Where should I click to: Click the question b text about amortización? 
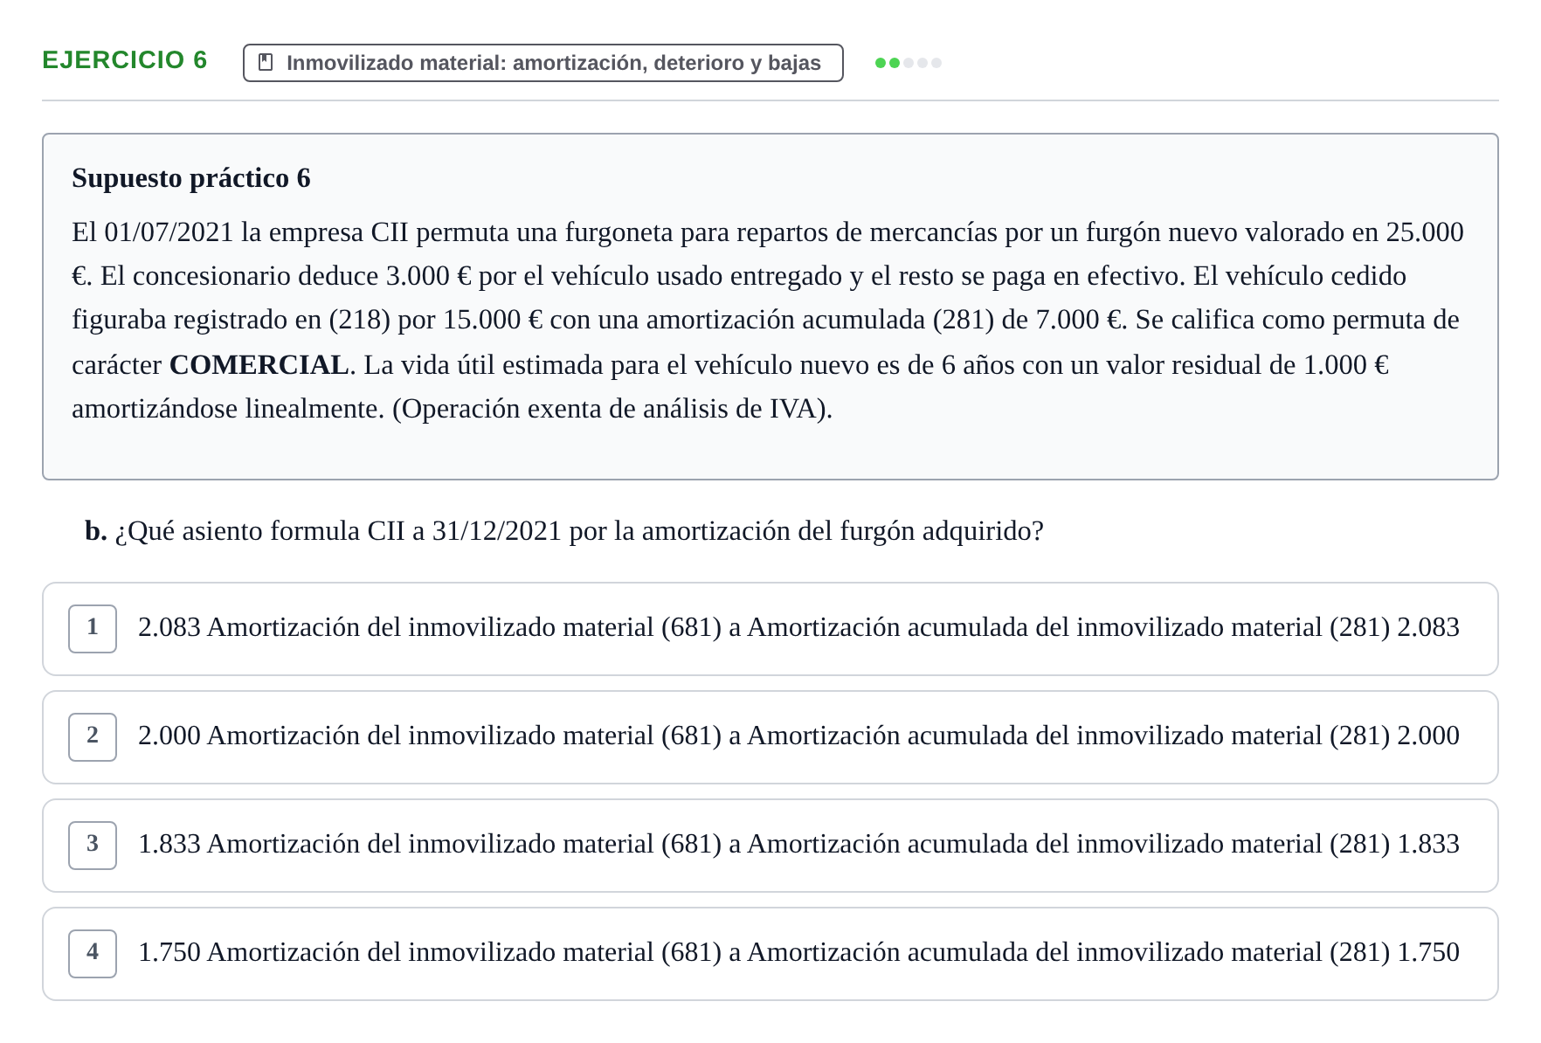pyautogui.click(x=564, y=531)
